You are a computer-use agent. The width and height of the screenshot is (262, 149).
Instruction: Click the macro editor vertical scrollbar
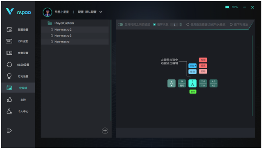tap(252, 76)
